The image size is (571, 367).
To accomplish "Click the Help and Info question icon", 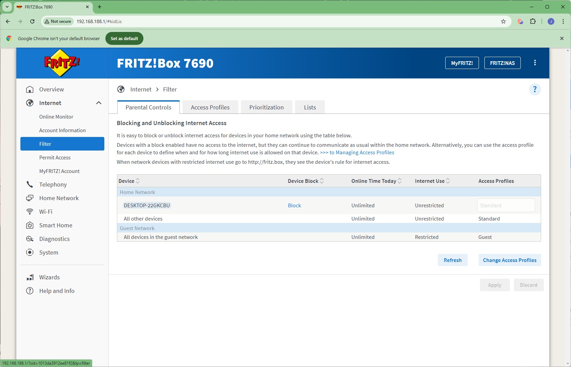I will pyautogui.click(x=30, y=291).
